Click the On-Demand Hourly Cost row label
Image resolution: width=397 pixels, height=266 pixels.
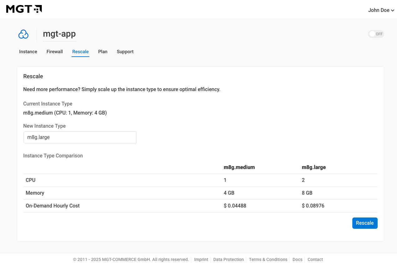[x=53, y=206]
